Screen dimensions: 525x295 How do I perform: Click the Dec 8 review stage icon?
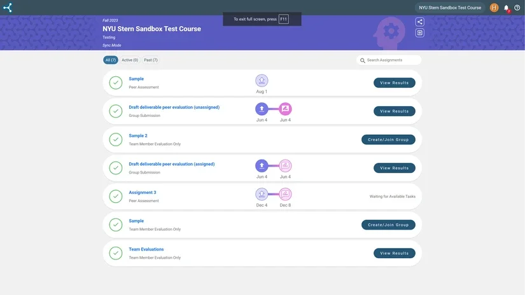(285, 194)
